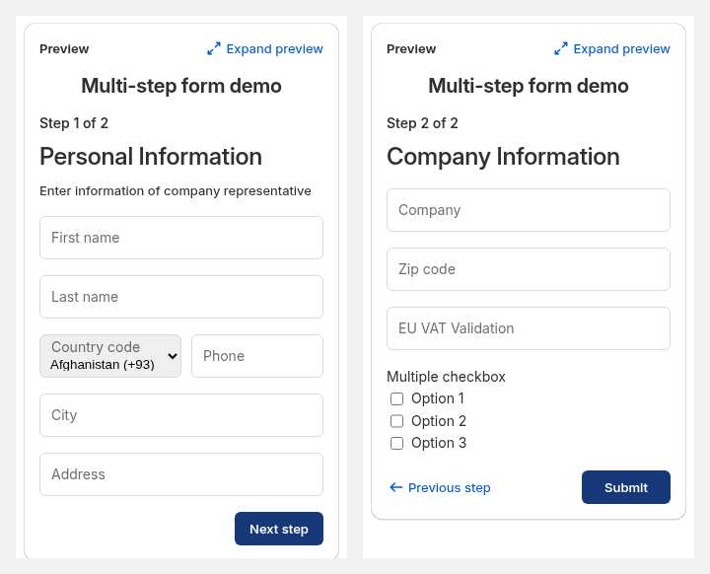Click the 'Company Information' heading
710x574 pixels.
[x=503, y=157]
